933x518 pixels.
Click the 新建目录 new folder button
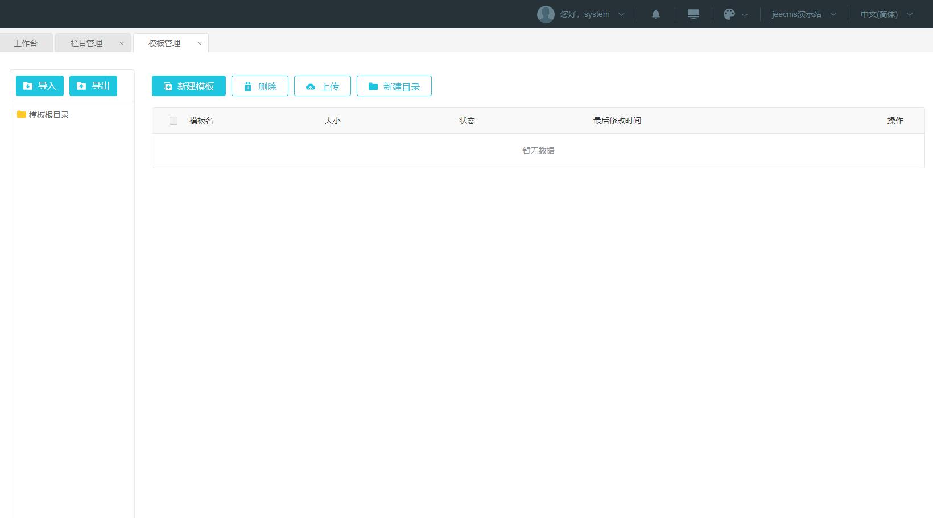pyautogui.click(x=394, y=86)
